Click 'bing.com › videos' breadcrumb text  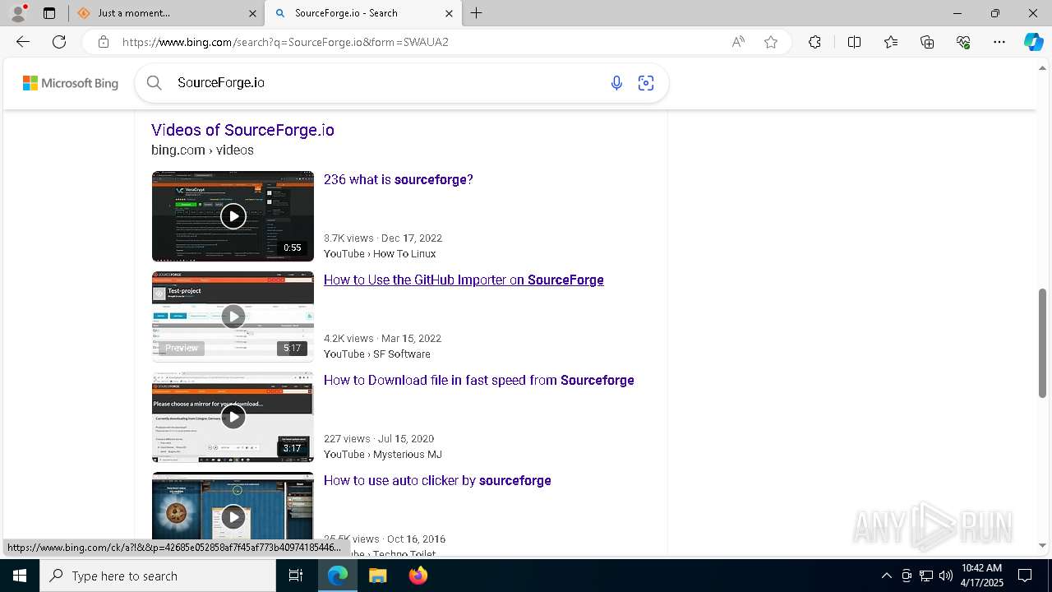pyautogui.click(x=202, y=150)
